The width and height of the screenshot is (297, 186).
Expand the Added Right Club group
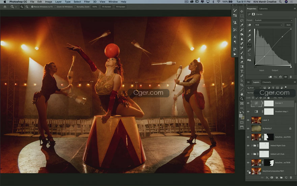(252, 145)
